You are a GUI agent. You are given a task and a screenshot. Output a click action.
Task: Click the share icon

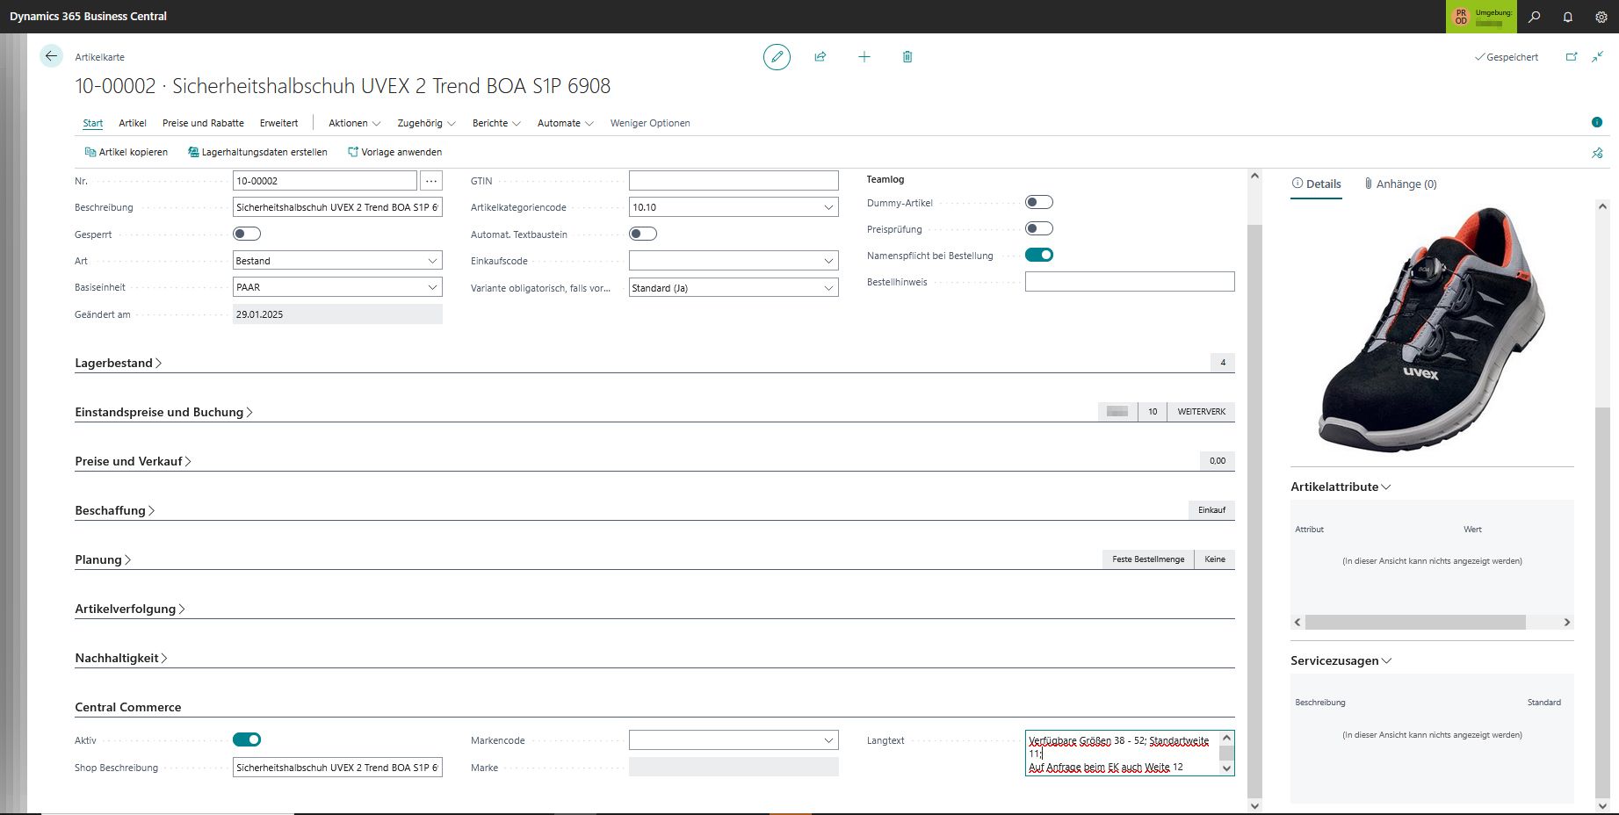click(820, 57)
